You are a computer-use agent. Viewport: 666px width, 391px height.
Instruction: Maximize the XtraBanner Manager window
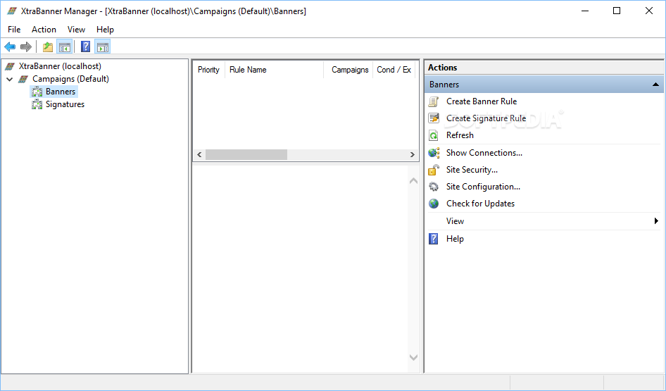(x=617, y=11)
